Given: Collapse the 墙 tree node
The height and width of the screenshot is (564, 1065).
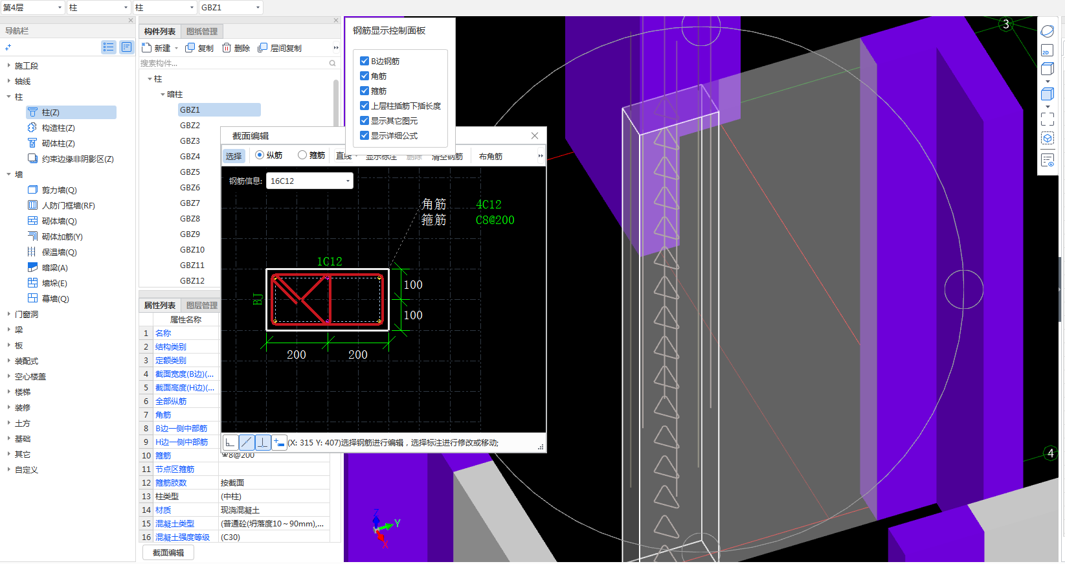Looking at the screenshot, I should pos(8,174).
